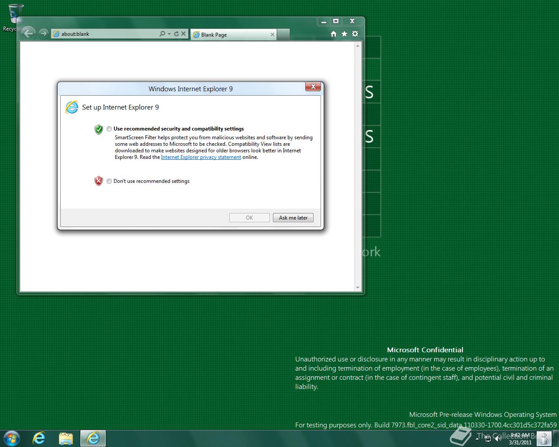Open the Windows Start button

click(x=11, y=438)
